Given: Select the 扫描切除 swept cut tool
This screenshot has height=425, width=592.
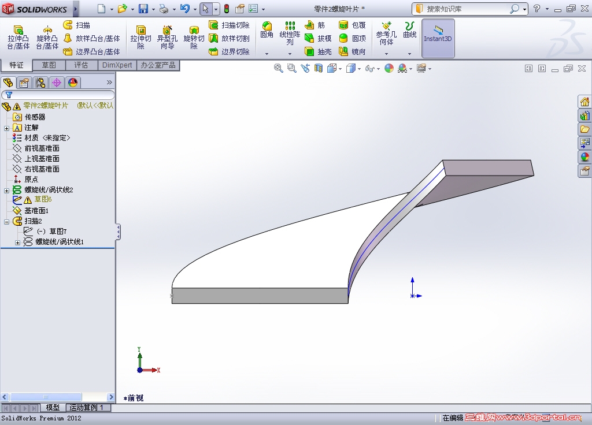Looking at the screenshot, I should tap(229, 25).
